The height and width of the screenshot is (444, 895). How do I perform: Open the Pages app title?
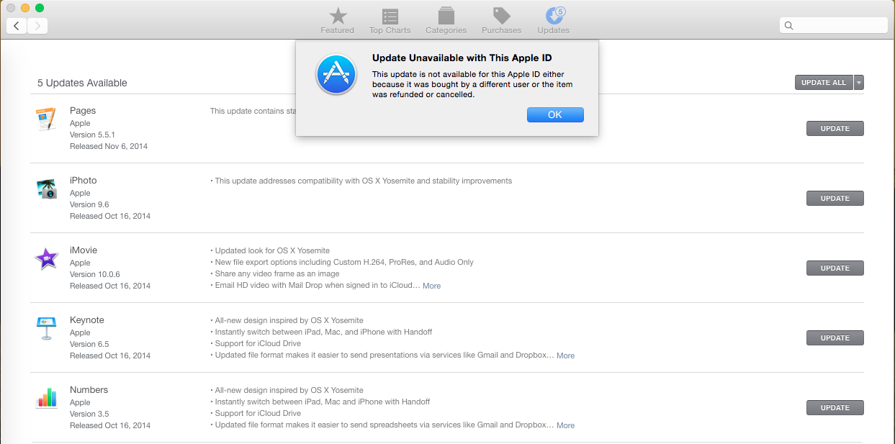click(83, 111)
